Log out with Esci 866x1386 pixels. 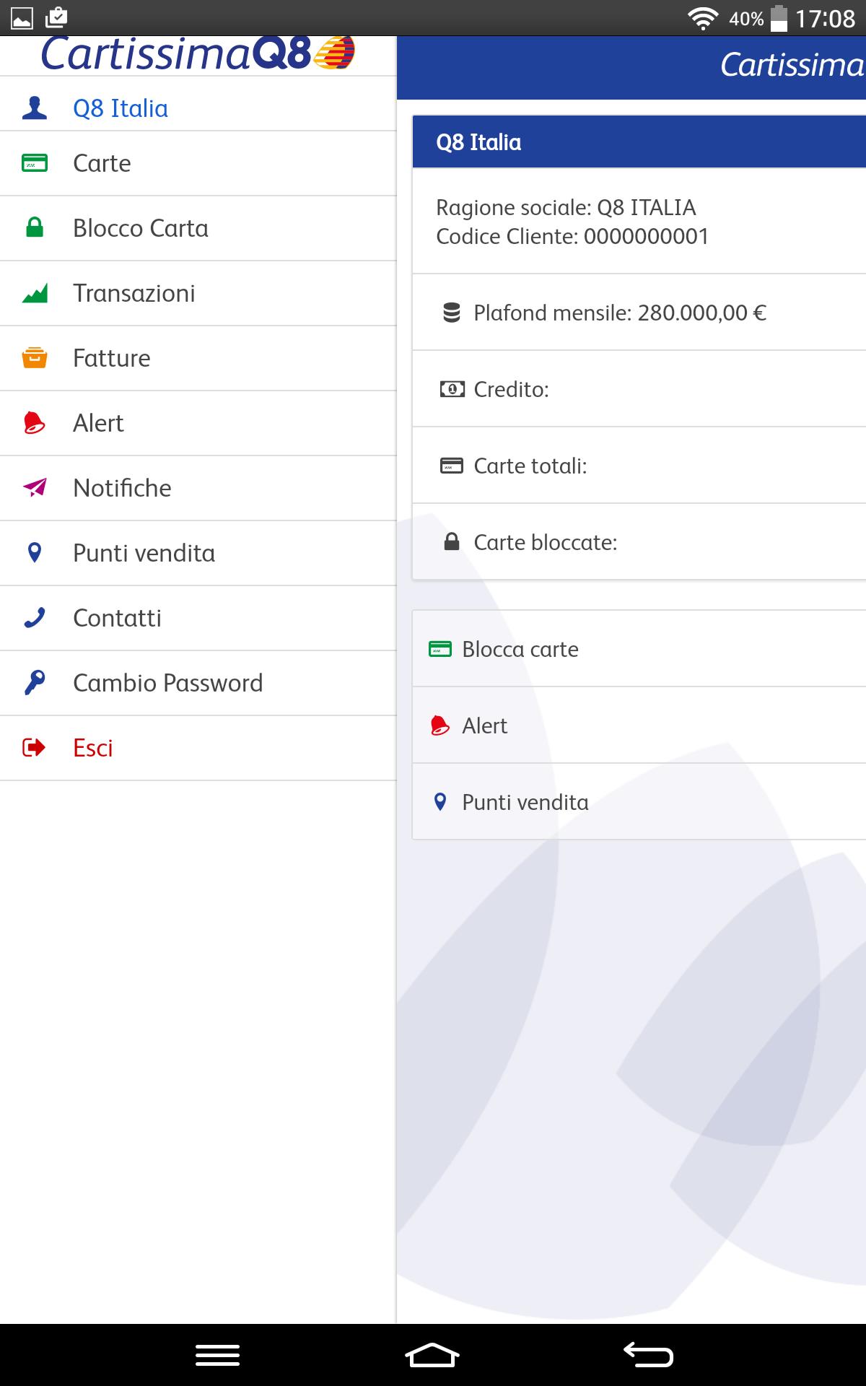click(x=198, y=749)
